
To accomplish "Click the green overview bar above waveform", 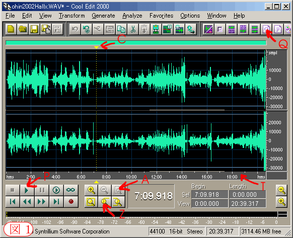I will pyautogui.click(x=136, y=43).
